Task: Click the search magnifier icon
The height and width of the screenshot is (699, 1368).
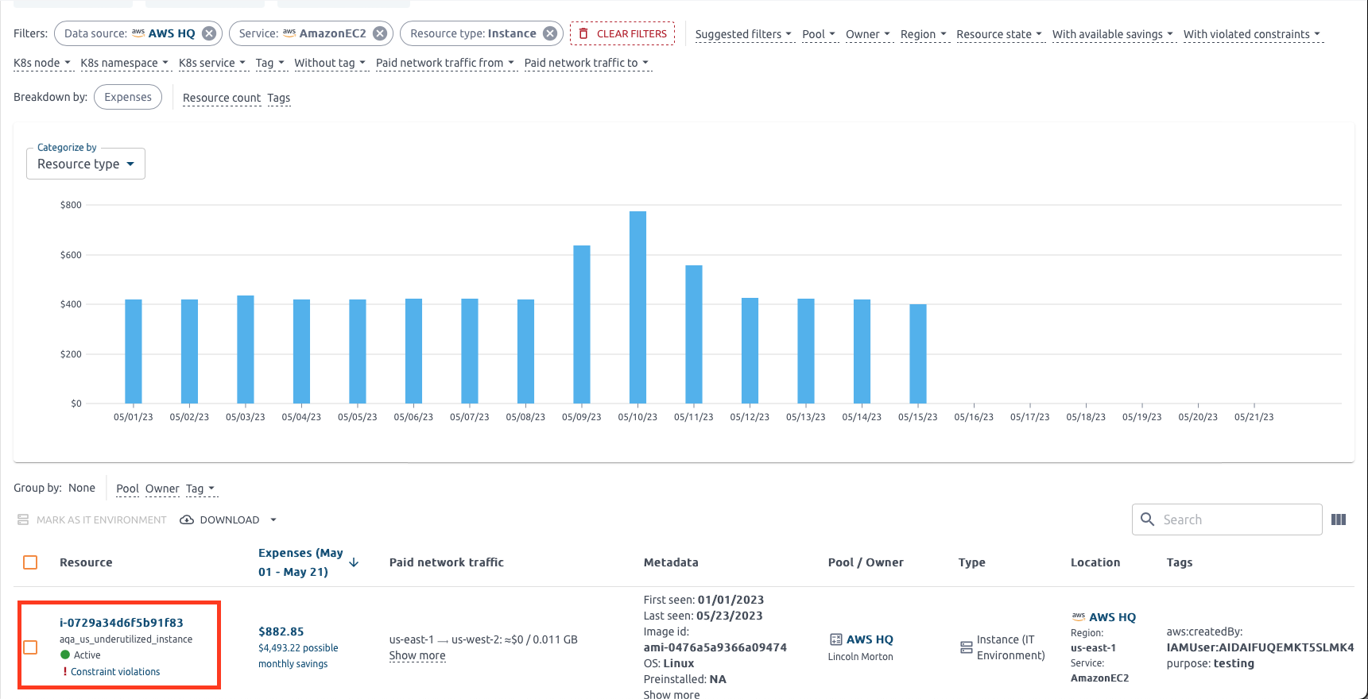Action: (x=1147, y=519)
